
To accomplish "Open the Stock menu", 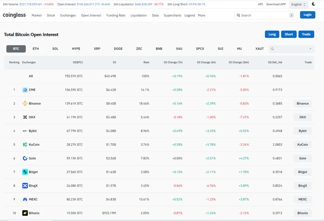I will click(51, 15).
